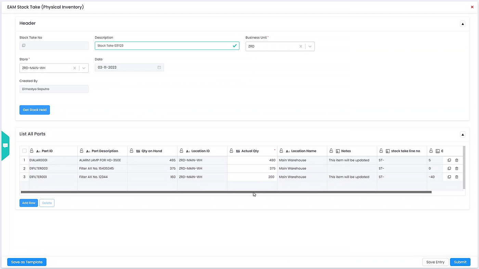Click the copy icon in Stock Take No

24,45
